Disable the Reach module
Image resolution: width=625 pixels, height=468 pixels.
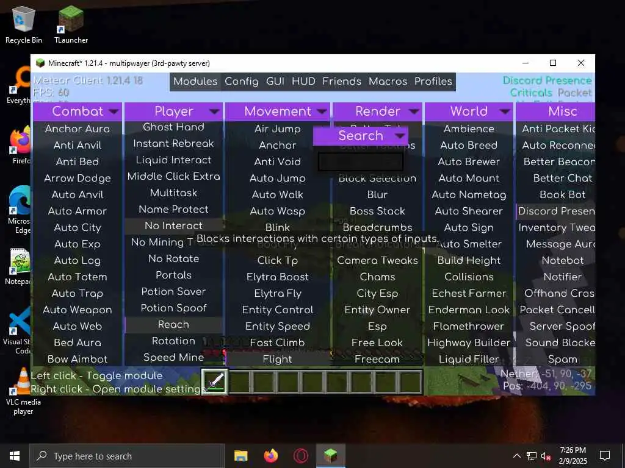click(173, 325)
